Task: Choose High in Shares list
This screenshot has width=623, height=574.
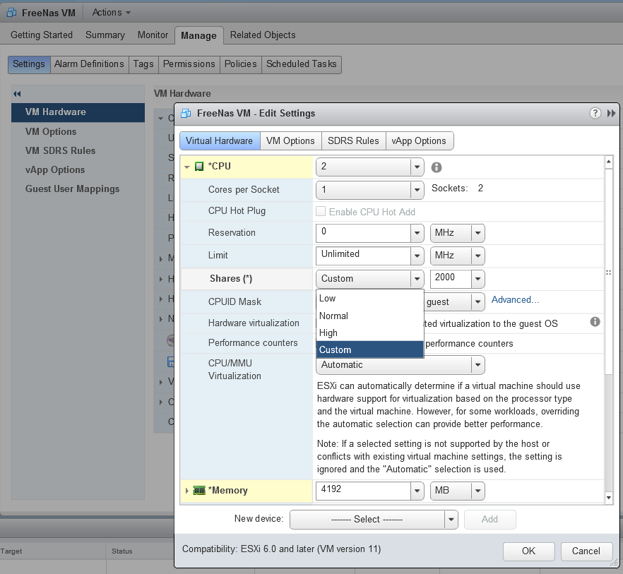Action: click(x=370, y=333)
